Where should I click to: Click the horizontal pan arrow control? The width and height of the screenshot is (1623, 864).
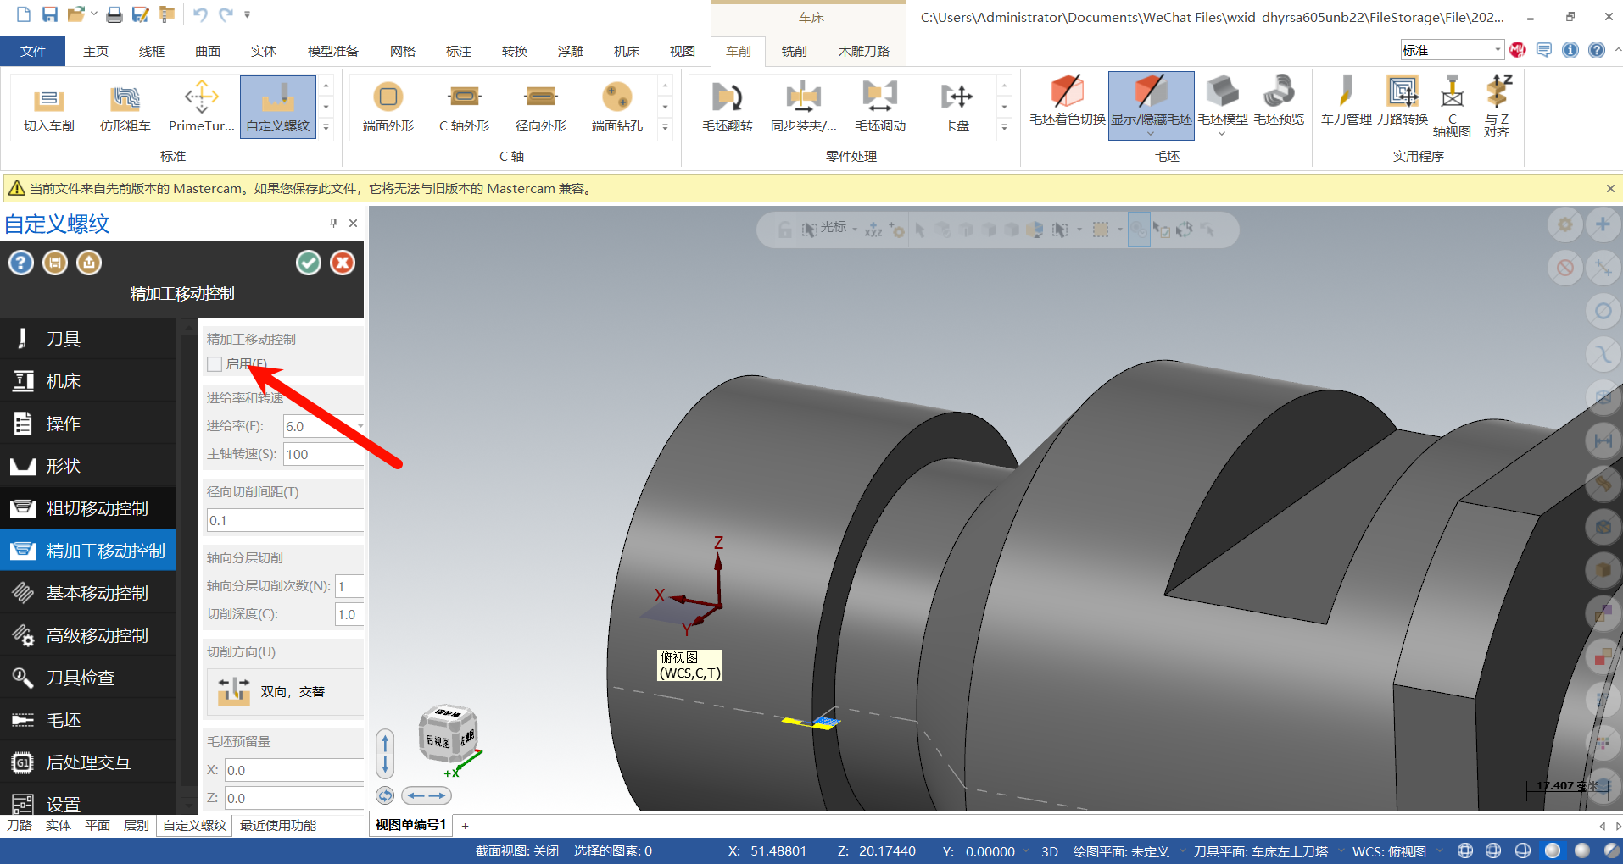(x=427, y=795)
